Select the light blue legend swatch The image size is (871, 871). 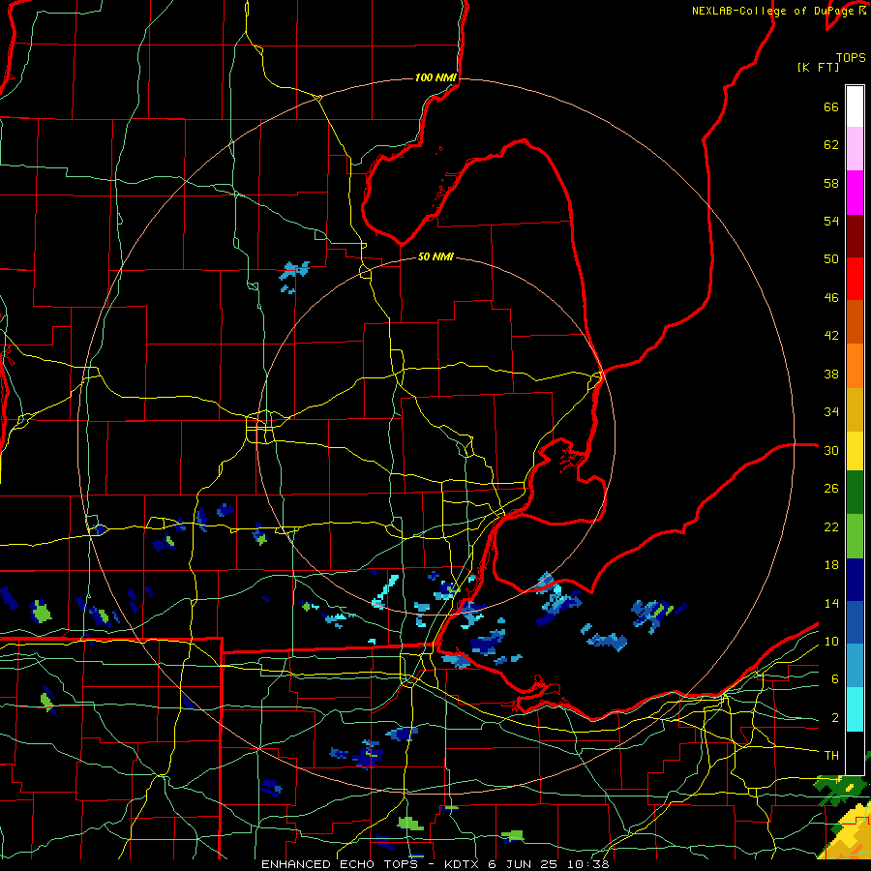[x=855, y=666]
